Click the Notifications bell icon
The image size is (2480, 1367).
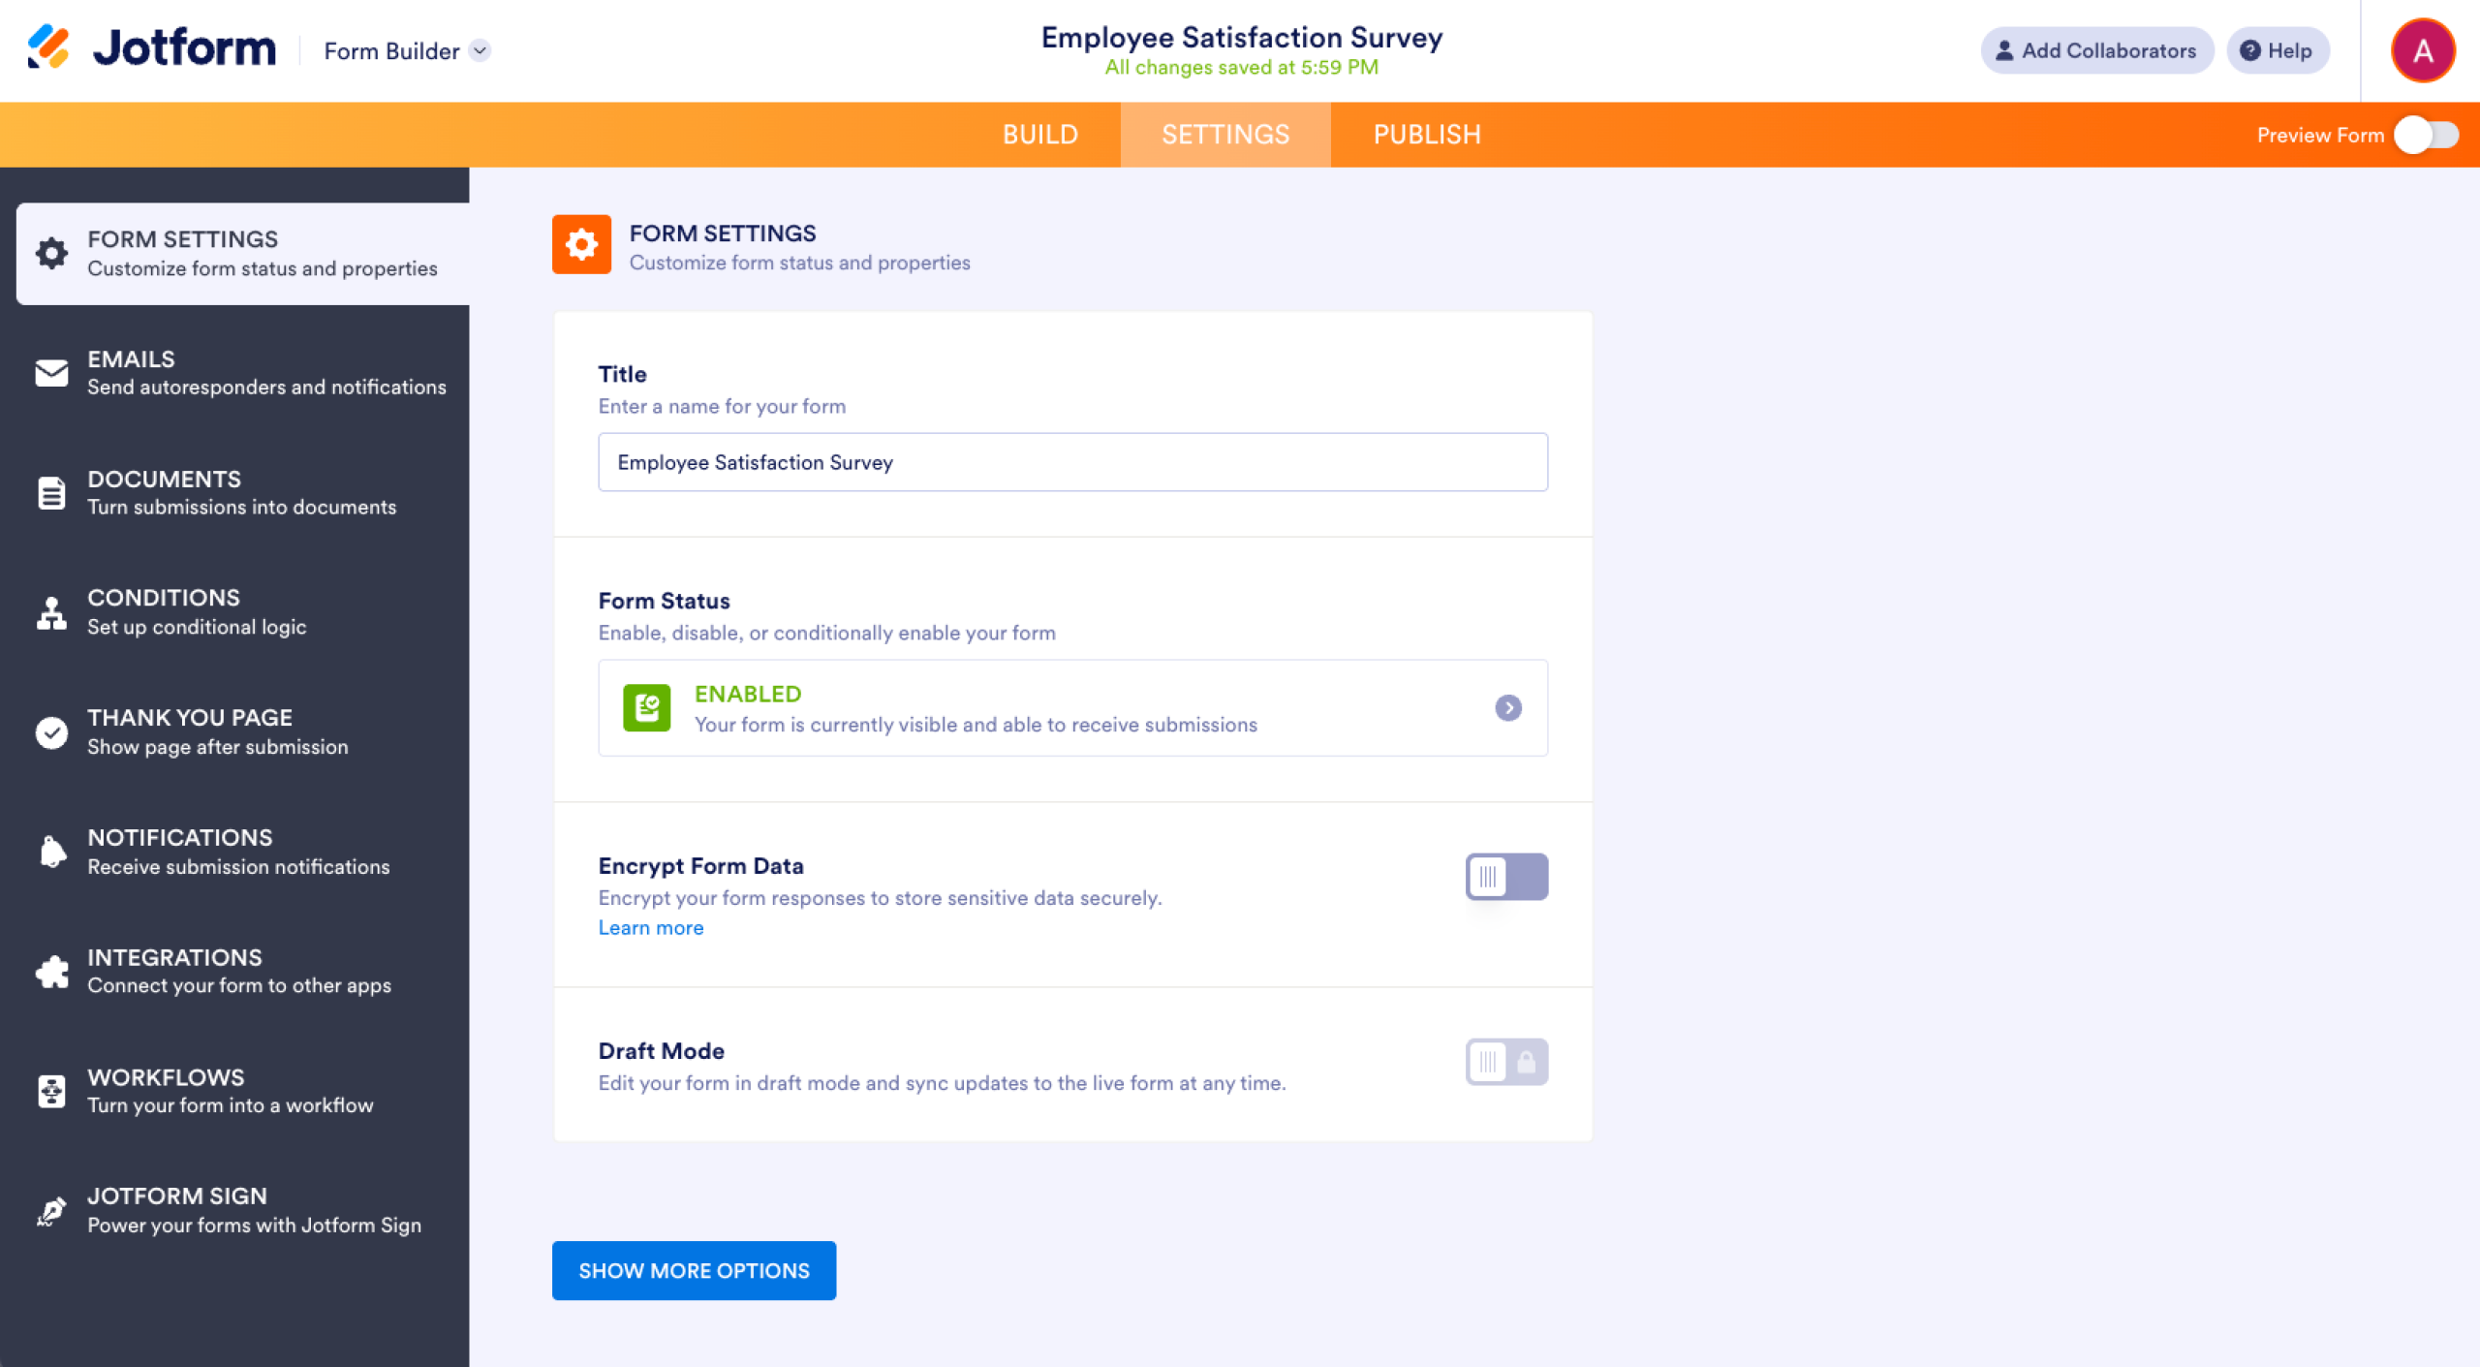[50, 851]
